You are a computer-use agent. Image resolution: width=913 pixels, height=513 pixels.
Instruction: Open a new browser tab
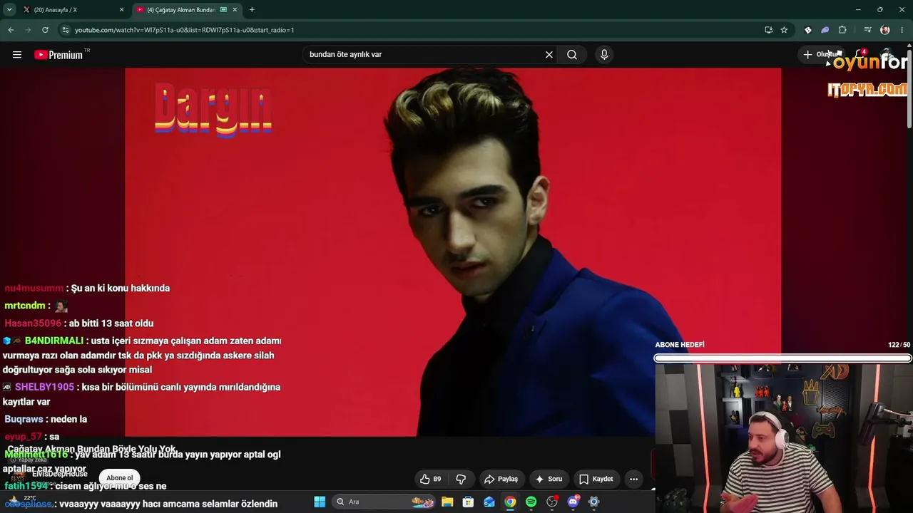tap(252, 10)
